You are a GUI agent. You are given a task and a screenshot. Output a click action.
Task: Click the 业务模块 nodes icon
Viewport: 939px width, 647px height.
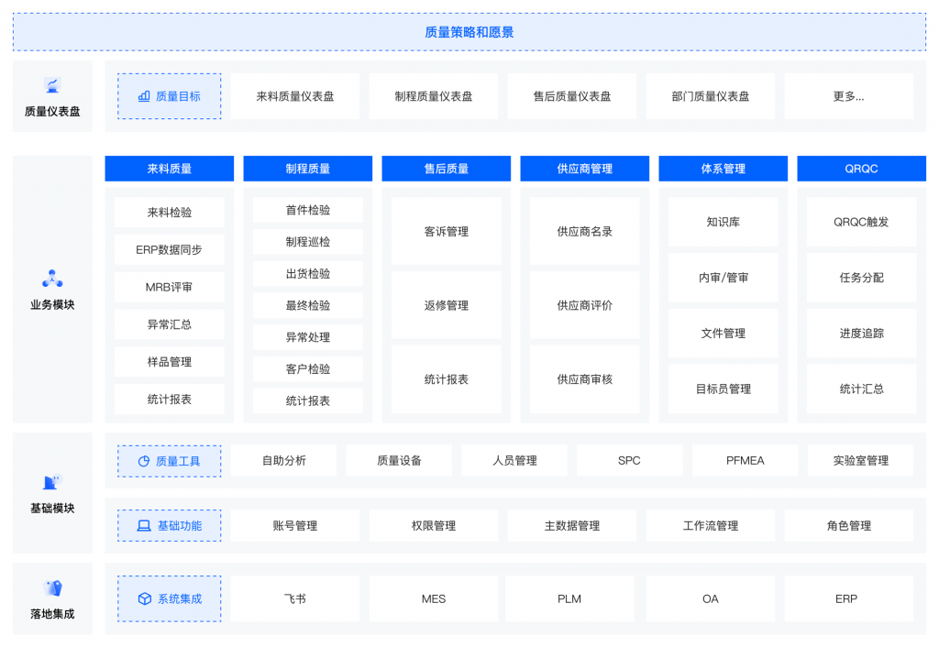52,279
